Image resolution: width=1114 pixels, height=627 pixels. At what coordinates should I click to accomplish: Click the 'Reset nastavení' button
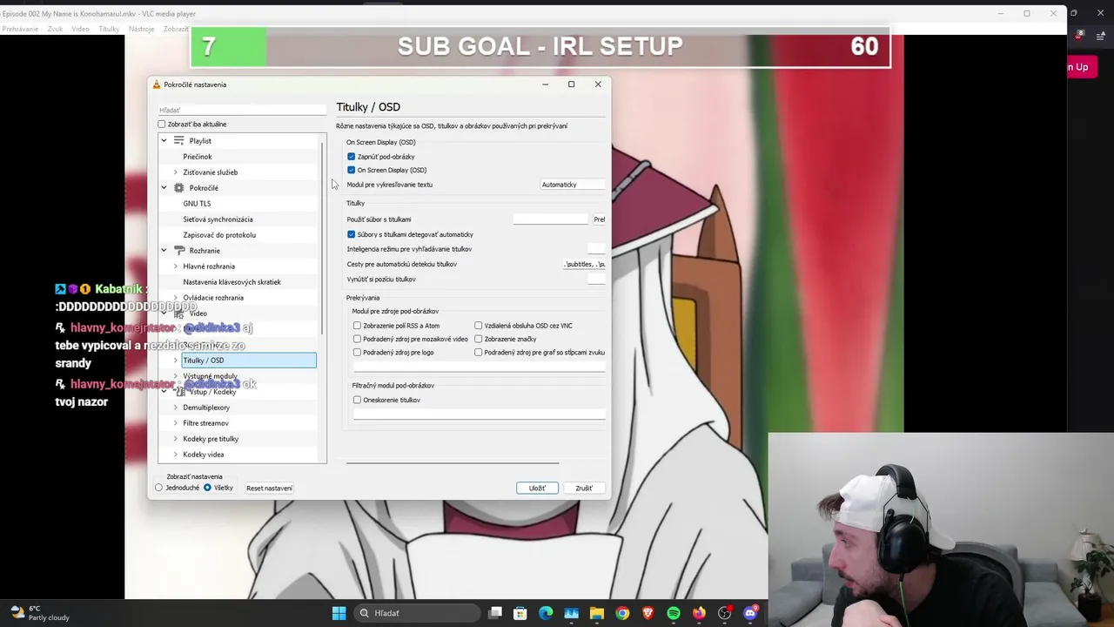[x=269, y=488]
